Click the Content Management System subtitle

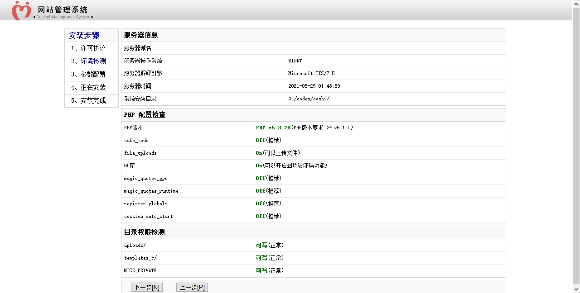(63, 17)
